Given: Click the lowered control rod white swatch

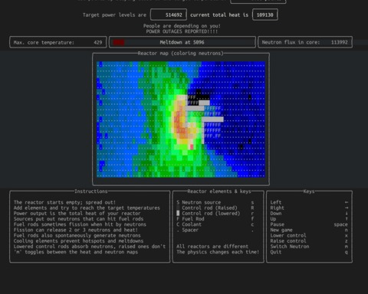Looking at the screenshot, I should (178, 214).
